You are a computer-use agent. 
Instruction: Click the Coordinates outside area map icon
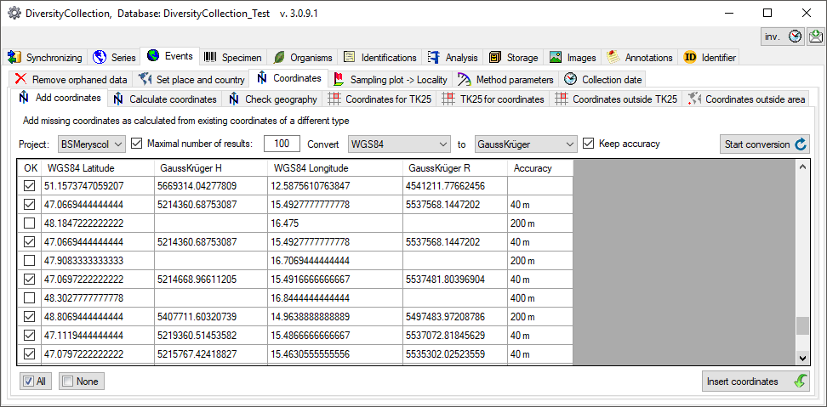[x=694, y=99]
